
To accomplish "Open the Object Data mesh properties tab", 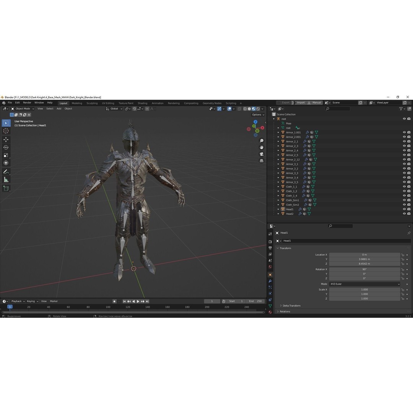I will 270,306.
